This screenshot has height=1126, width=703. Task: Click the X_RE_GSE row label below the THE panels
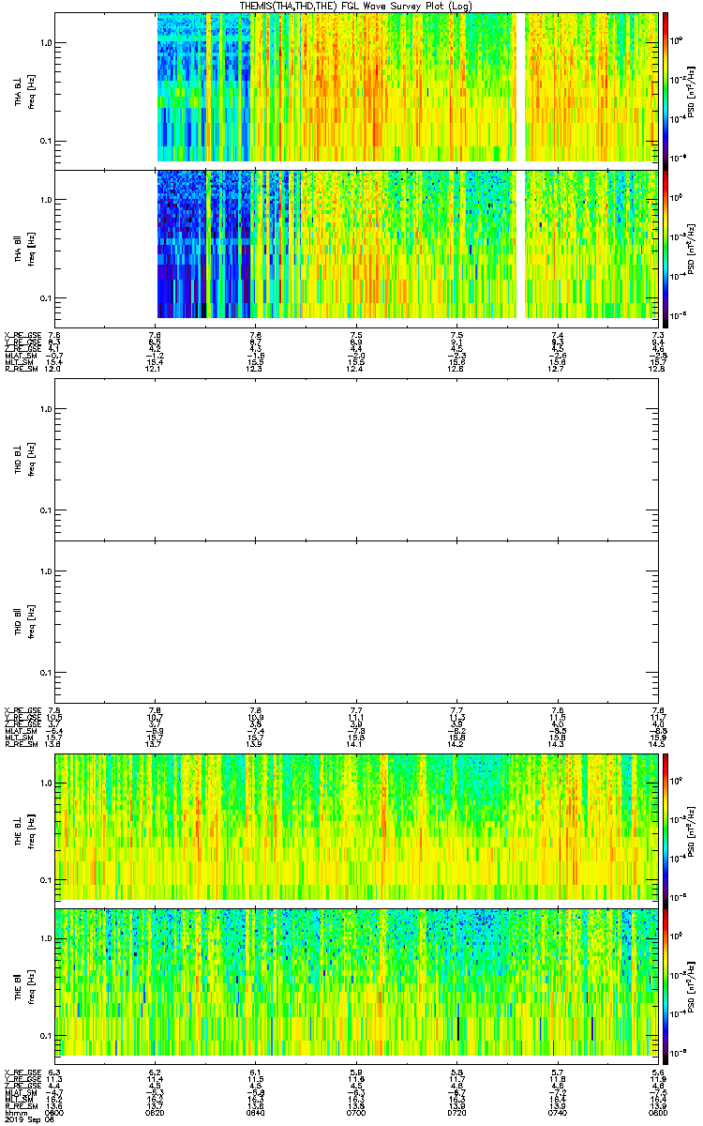(22, 1073)
